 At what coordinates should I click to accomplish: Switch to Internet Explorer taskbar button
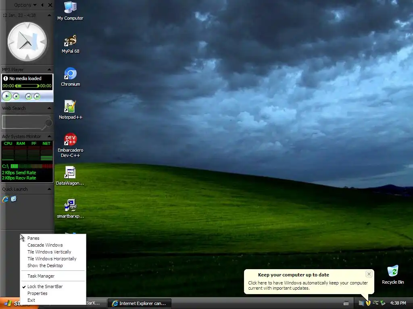click(139, 303)
